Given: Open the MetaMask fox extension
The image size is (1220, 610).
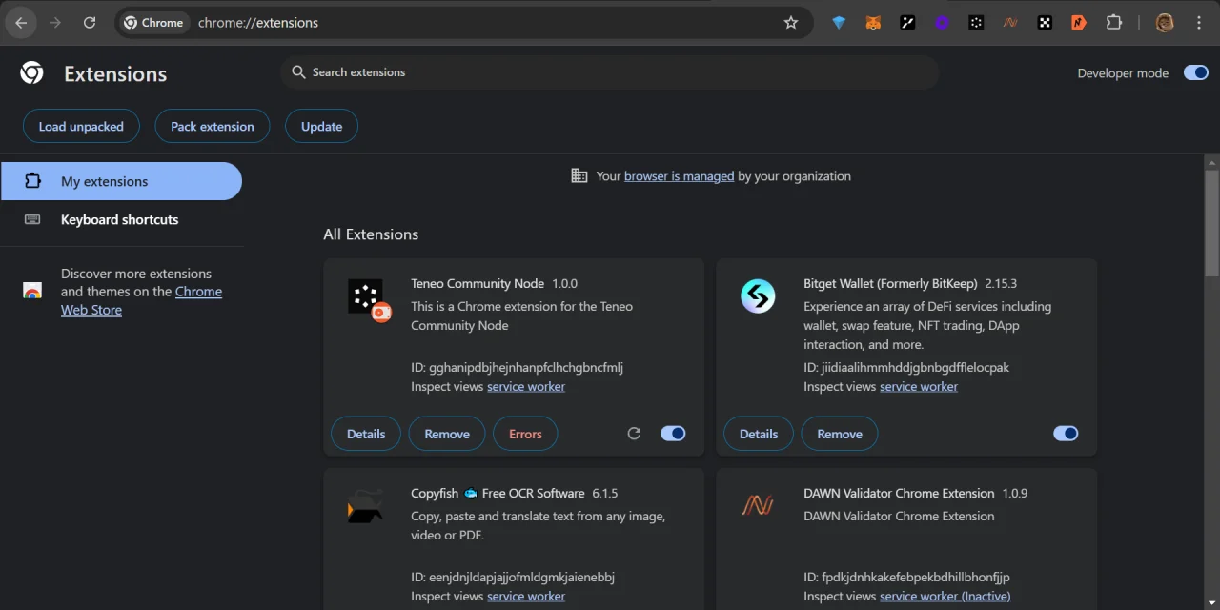Looking at the screenshot, I should [873, 23].
